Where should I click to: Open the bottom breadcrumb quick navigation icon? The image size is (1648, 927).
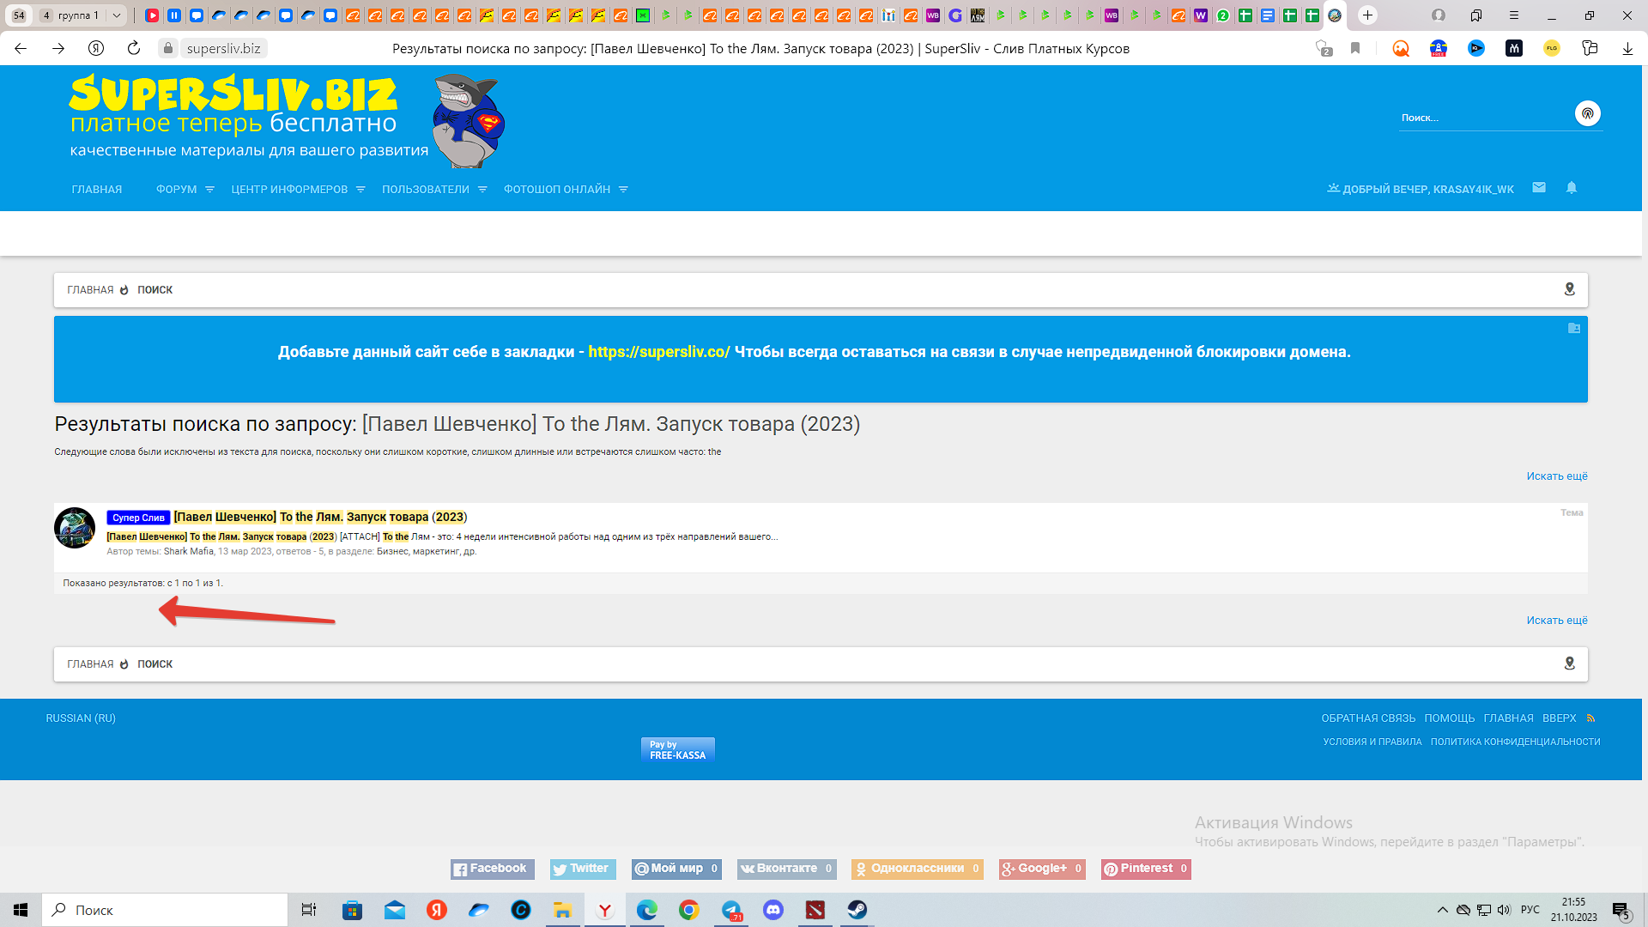(1570, 664)
